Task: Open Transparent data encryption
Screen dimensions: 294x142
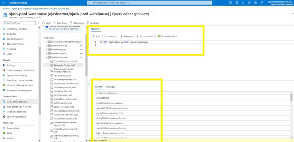Action: tap(19, 90)
